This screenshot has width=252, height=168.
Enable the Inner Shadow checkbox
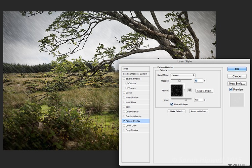click(124, 97)
